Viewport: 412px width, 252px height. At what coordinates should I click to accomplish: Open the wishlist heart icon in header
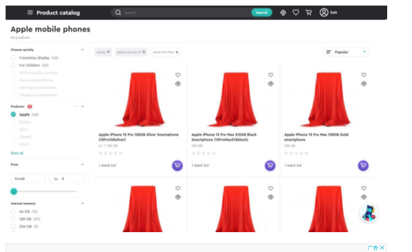pos(296,12)
